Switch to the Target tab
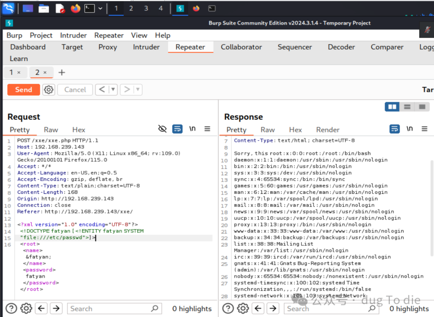The height and width of the screenshot is (317, 434). (72, 47)
